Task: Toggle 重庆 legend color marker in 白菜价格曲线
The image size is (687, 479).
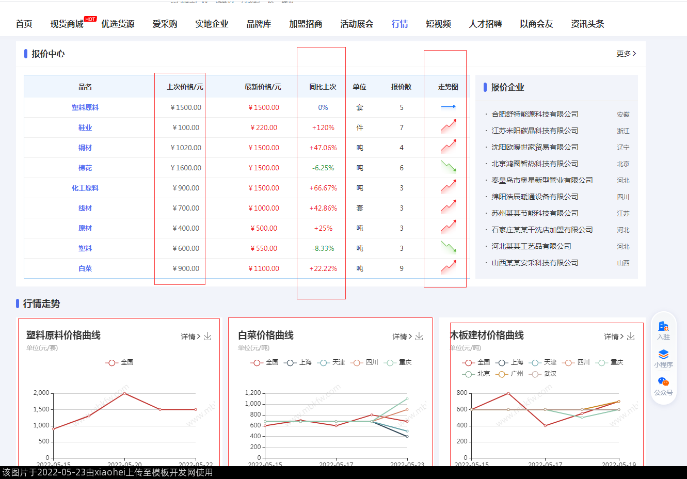Action: tap(390, 362)
